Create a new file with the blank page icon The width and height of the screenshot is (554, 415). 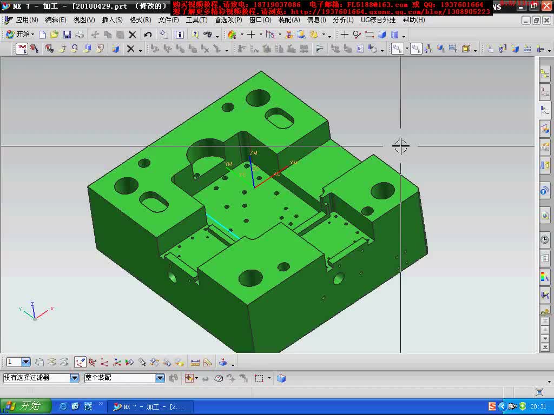pyautogui.click(x=42, y=35)
